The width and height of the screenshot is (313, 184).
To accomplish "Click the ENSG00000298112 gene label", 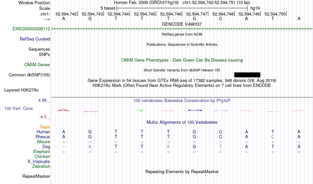I will [31, 29].
